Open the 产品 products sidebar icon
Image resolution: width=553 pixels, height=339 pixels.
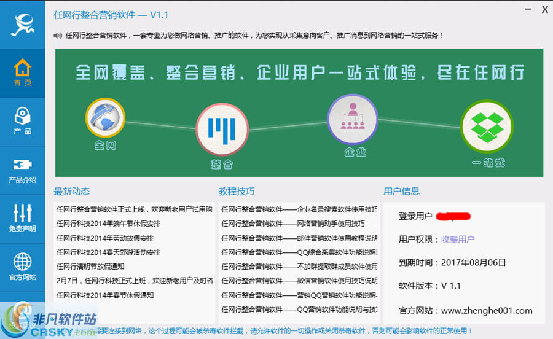(23, 121)
